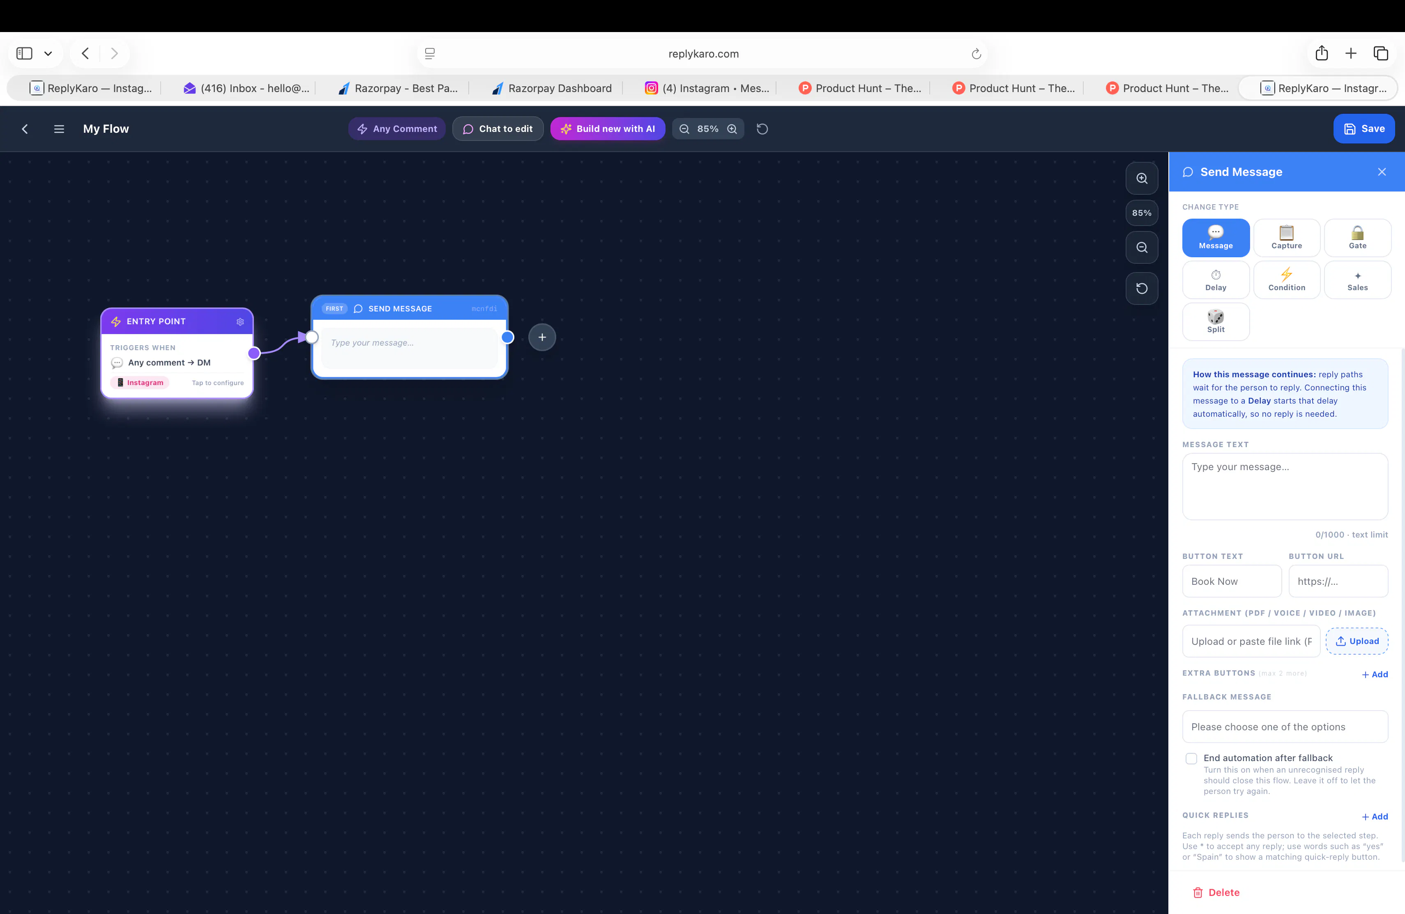Change step type to Delay
Screen dimensions: 1405x914
(x=1216, y=280)
